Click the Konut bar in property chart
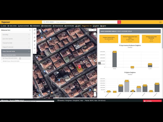The height and width of the screenshot is (122, 163). point(114,59)
